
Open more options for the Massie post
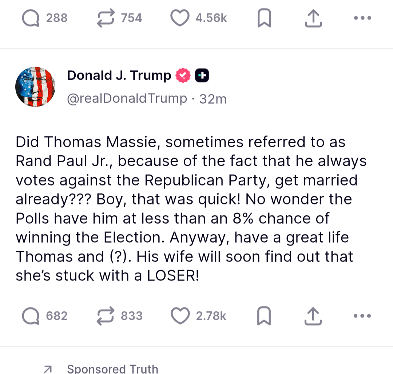point(362,316)
